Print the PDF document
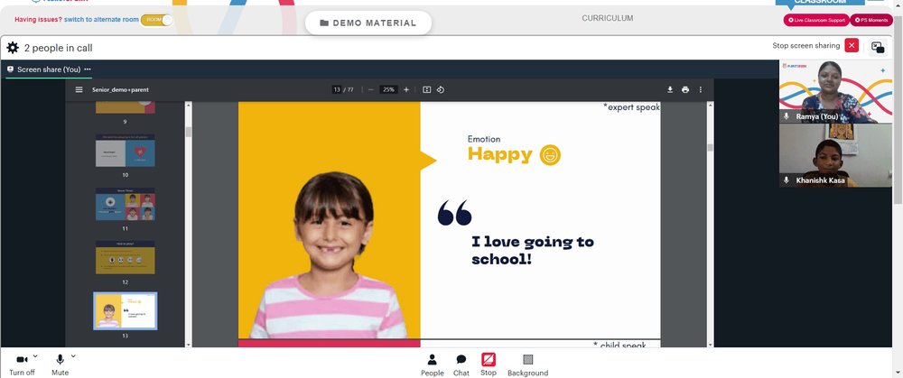903x378 pixels. point(685,89)
